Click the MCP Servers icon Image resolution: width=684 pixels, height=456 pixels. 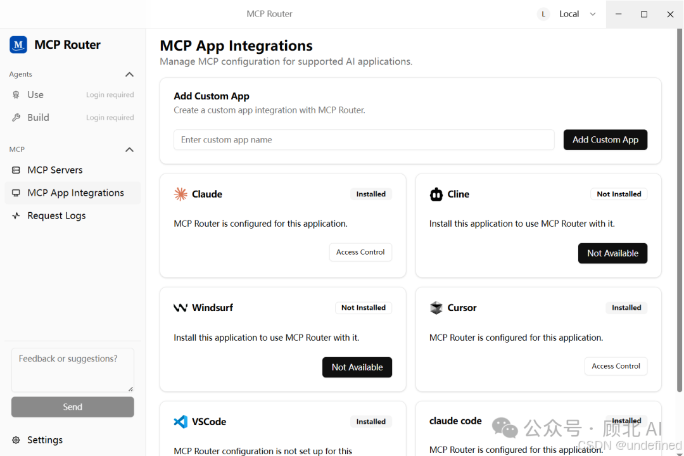click(x=16, y=170)
